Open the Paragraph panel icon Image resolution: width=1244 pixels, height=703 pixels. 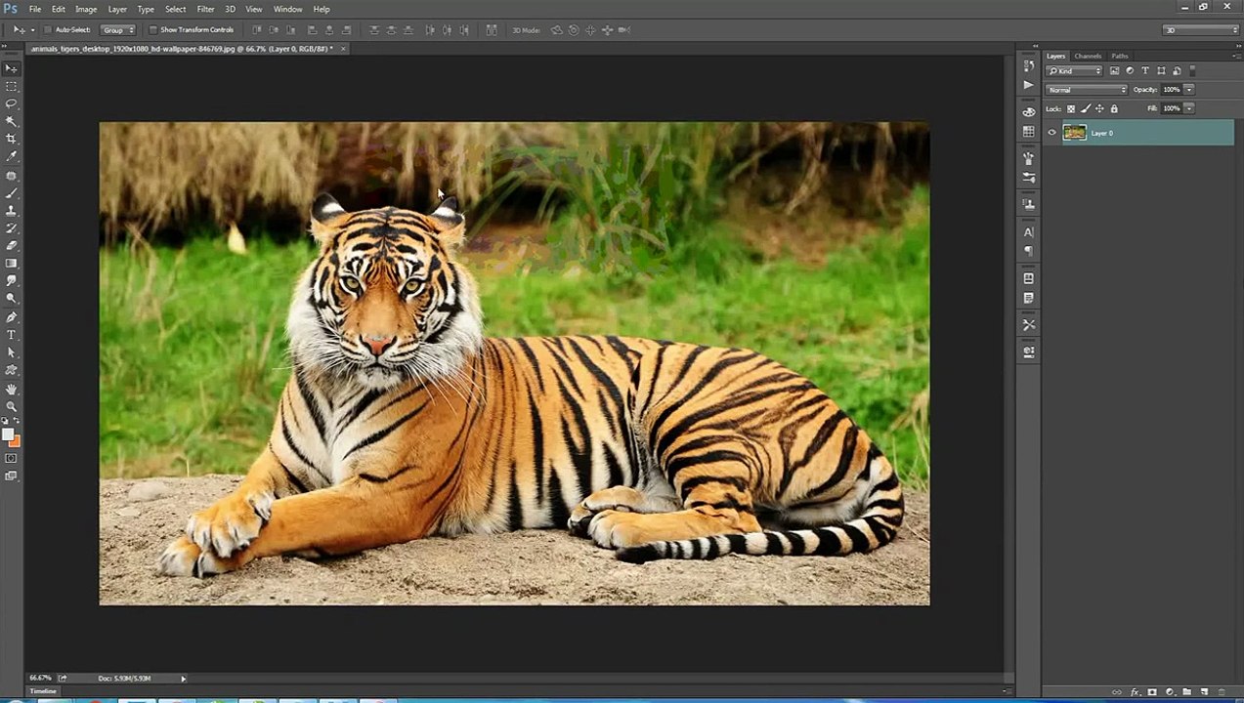1028,251
